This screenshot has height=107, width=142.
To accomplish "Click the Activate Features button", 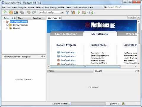I will pos(130,45).
